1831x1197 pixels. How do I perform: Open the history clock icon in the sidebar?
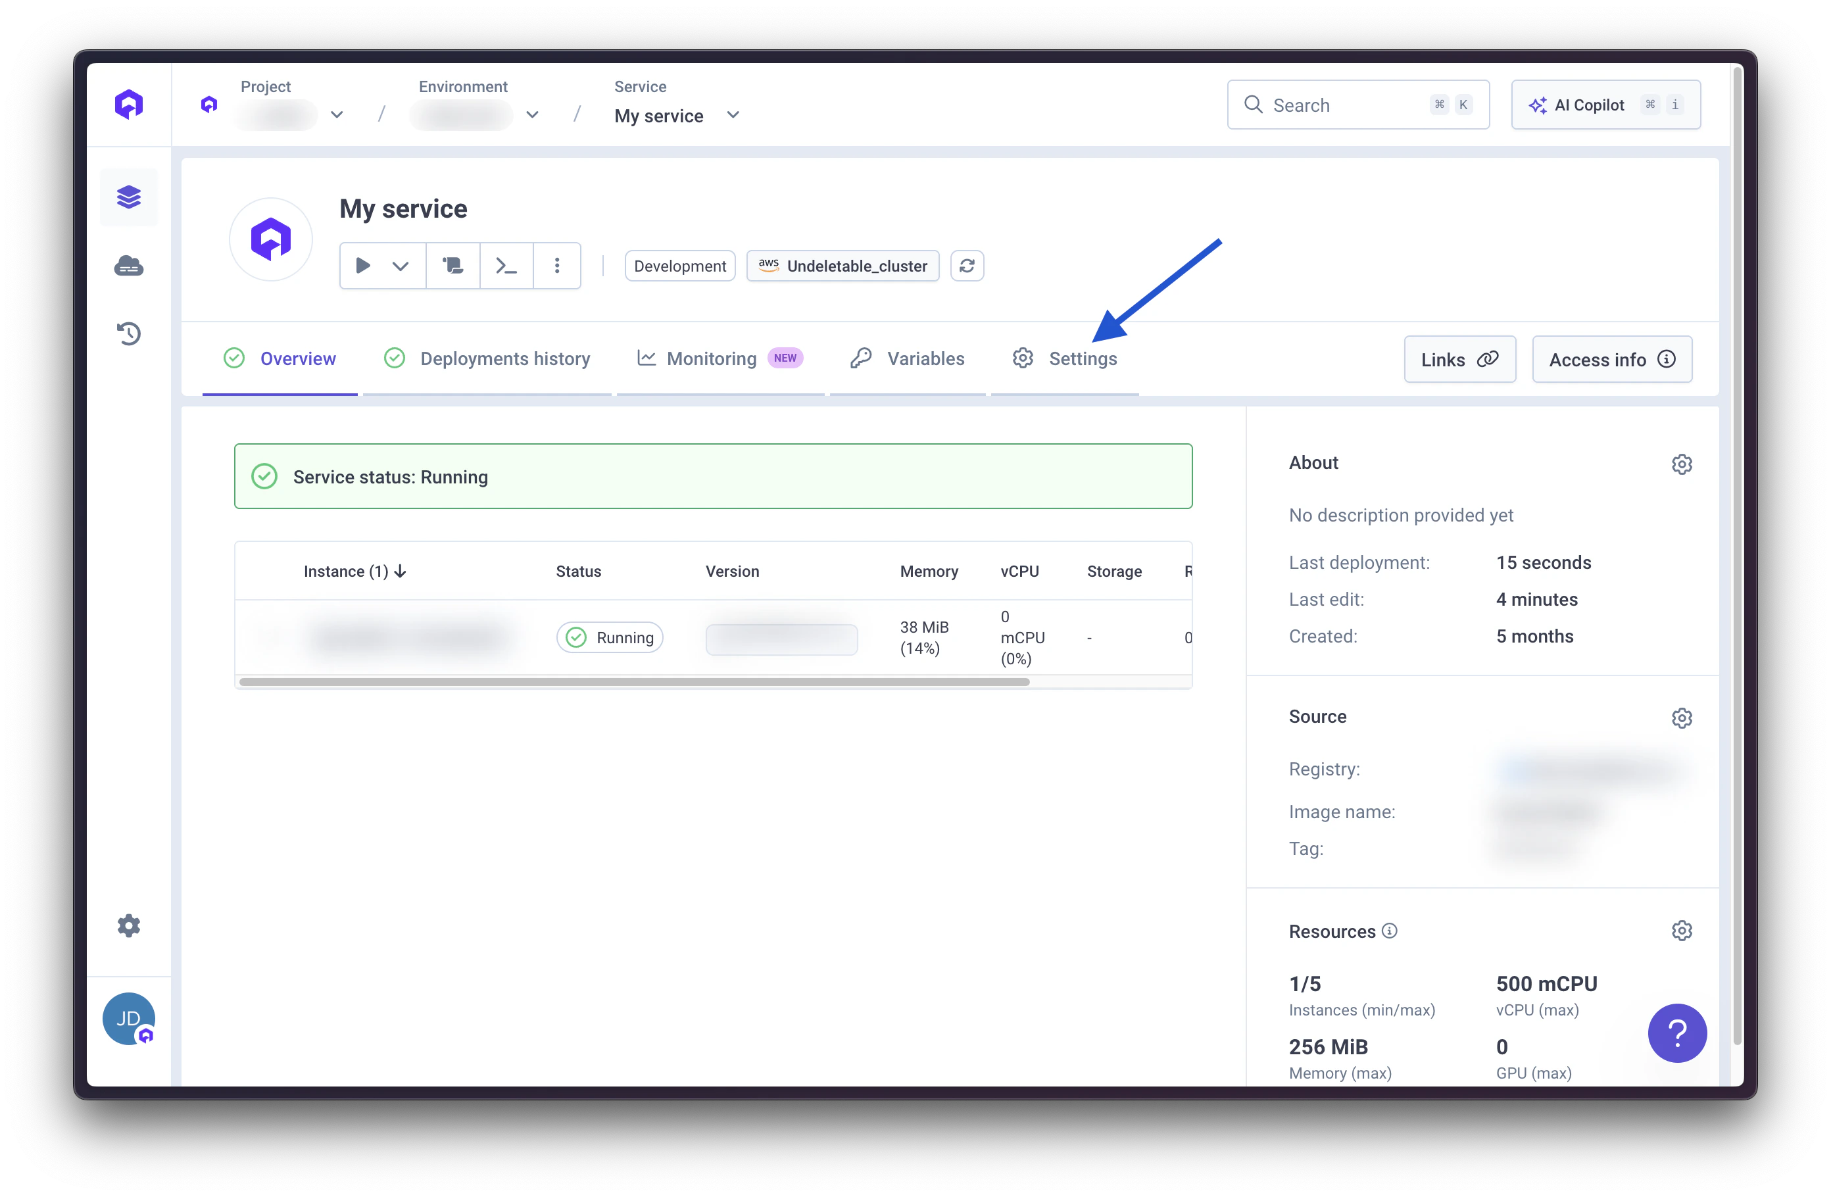point(128,333)
